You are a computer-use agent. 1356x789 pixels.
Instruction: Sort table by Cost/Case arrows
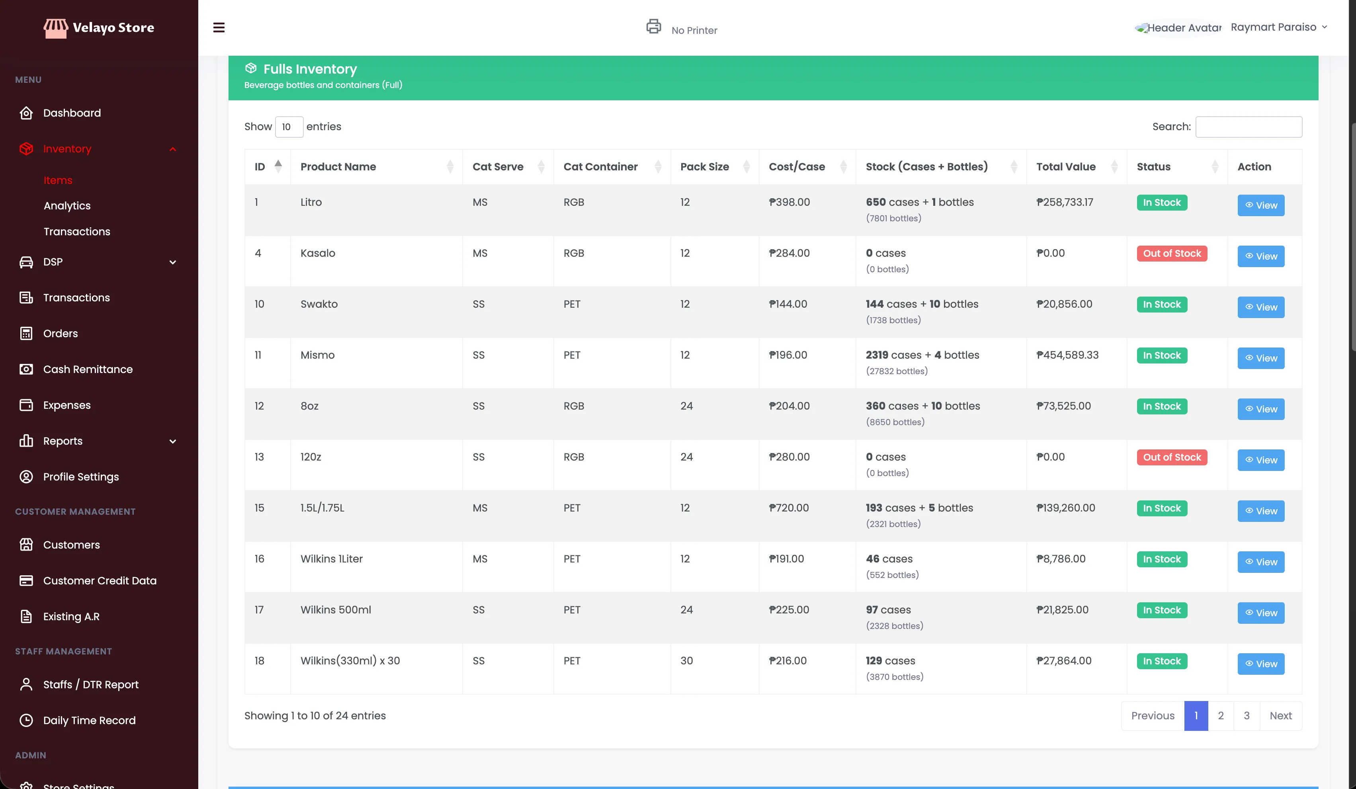tap(843, 166)
